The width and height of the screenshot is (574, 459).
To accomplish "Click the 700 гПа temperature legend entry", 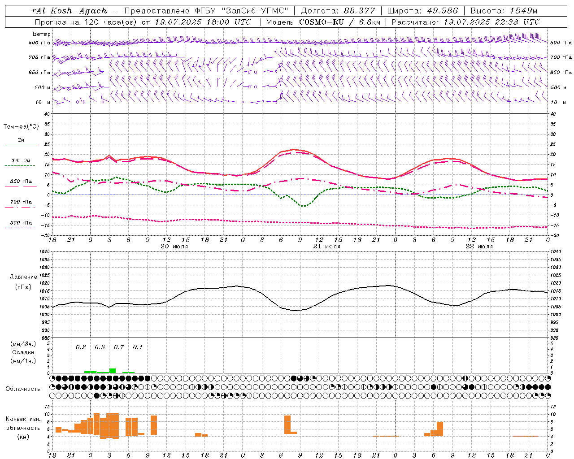I will point(21,202).
